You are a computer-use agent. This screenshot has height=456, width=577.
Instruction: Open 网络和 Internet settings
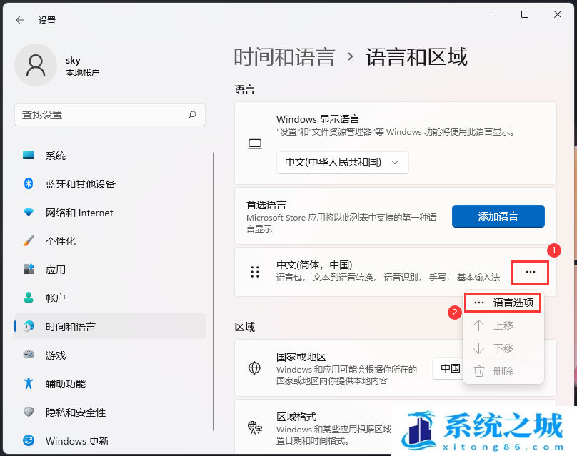[x=110, y=212]
